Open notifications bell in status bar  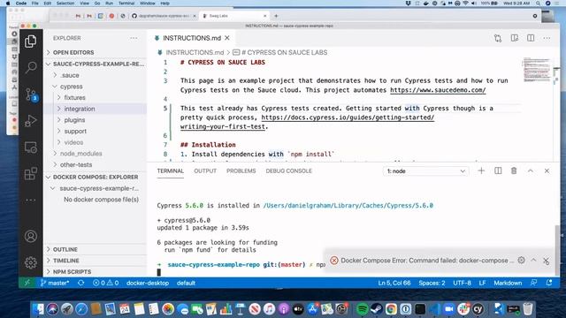tap(549, 283)
